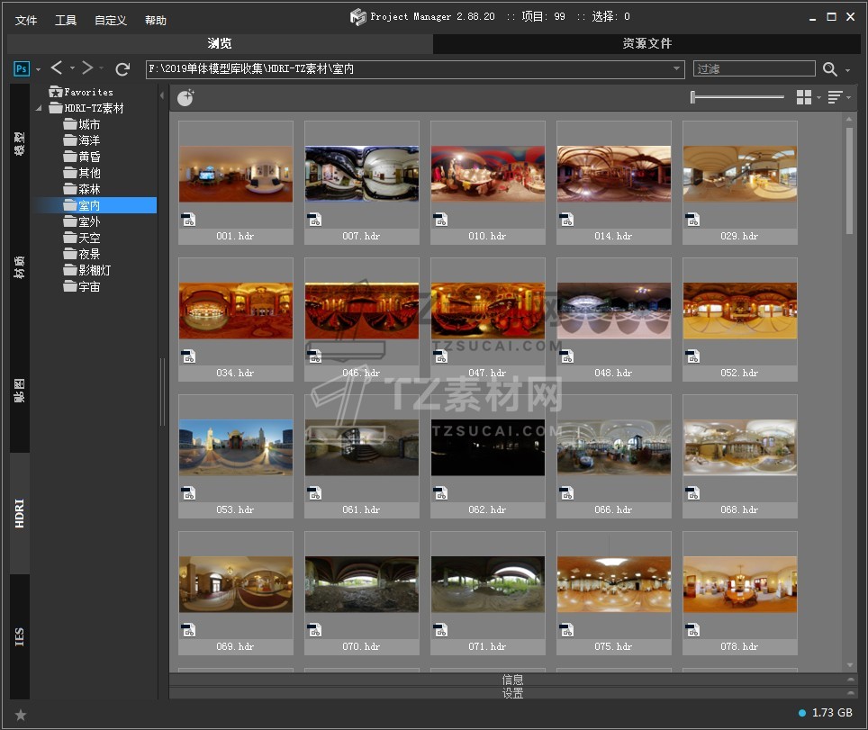Screen dimensions: 868x730
Task: Click the magnifier search icon
Action: (x=829, y=68)
